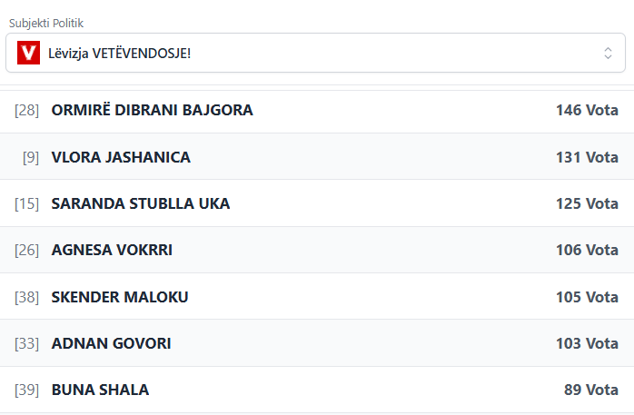Click candidate number [28]

coord(27,111)
